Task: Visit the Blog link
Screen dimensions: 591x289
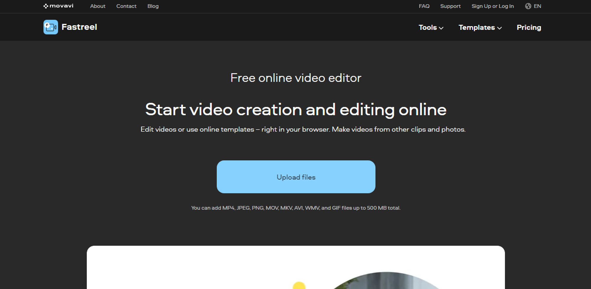Action: pos(153,6)
